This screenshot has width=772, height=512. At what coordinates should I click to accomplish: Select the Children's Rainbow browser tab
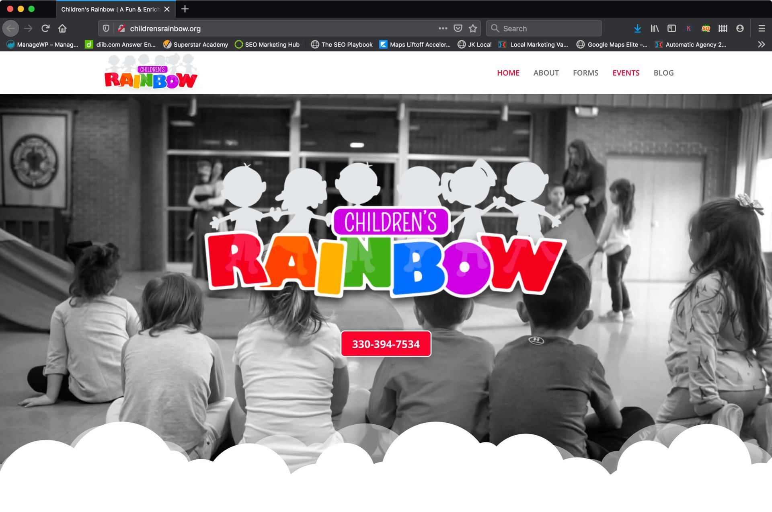tap(116, 9)
